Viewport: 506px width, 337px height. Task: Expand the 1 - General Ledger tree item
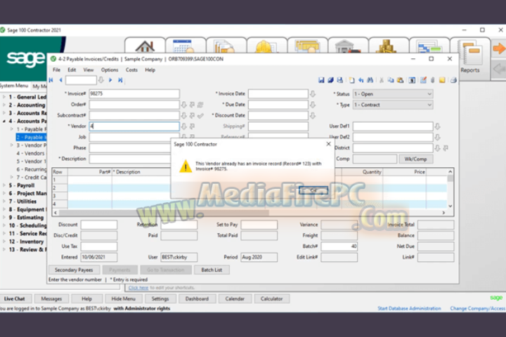tap(4, 97)
